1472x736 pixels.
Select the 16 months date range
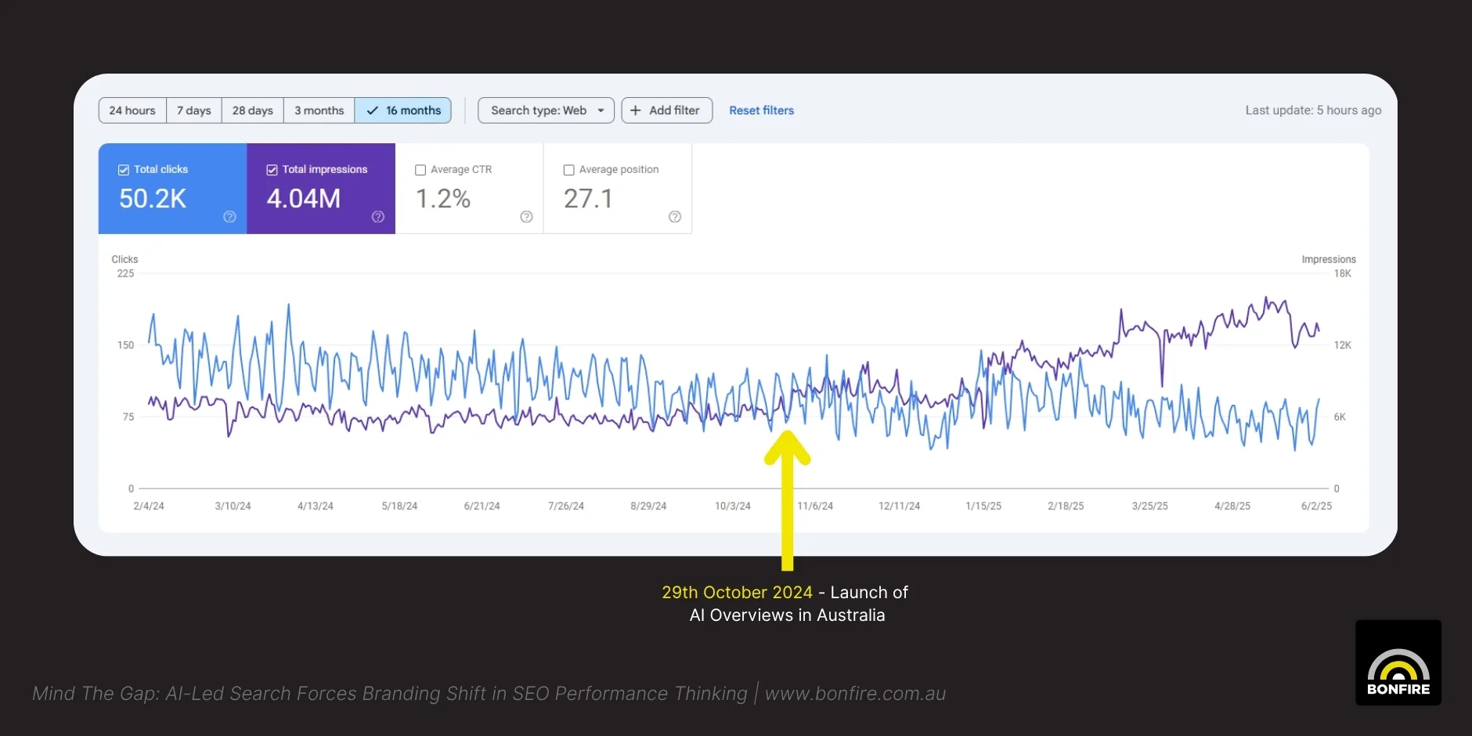click(403, 110)
